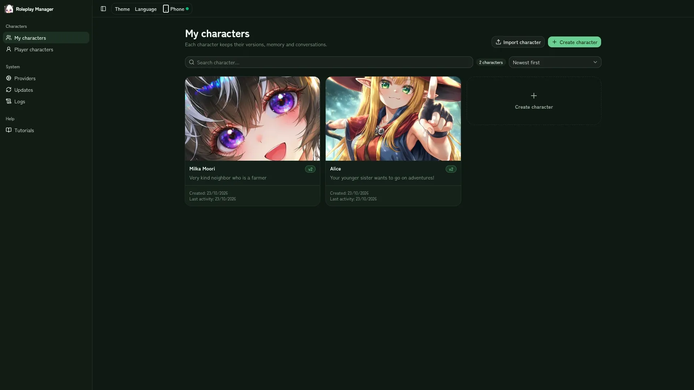
Task: Click the Providers gear icon
Action: pos(9,78)
